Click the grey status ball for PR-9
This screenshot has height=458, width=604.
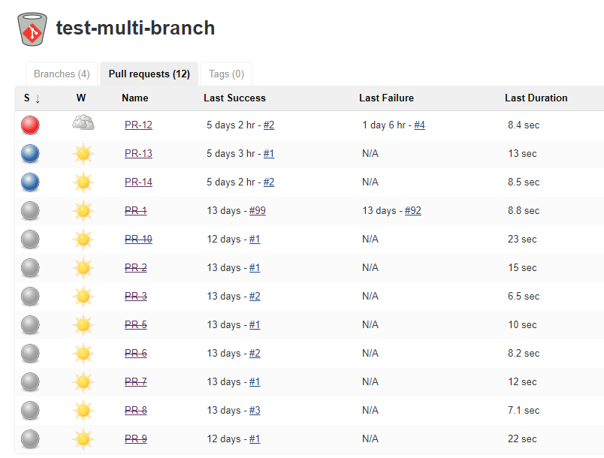point(30,439)
